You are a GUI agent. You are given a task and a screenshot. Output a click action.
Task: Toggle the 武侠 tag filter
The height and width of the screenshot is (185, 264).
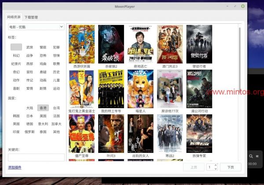coord(29,47)
